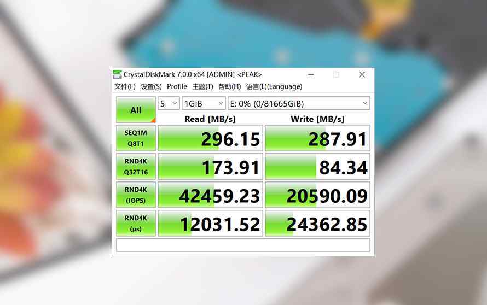The image size is (487, 305).
Task: Open the 文件(F) menu
Action: point(125,86)
